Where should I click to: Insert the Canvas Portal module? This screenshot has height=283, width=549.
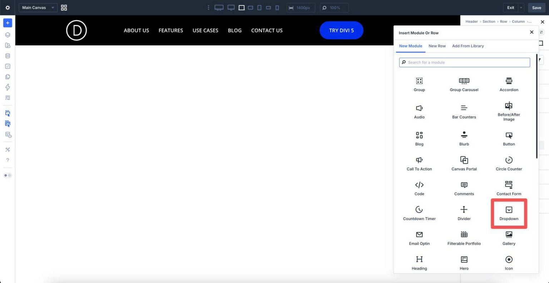coord(464,164)
